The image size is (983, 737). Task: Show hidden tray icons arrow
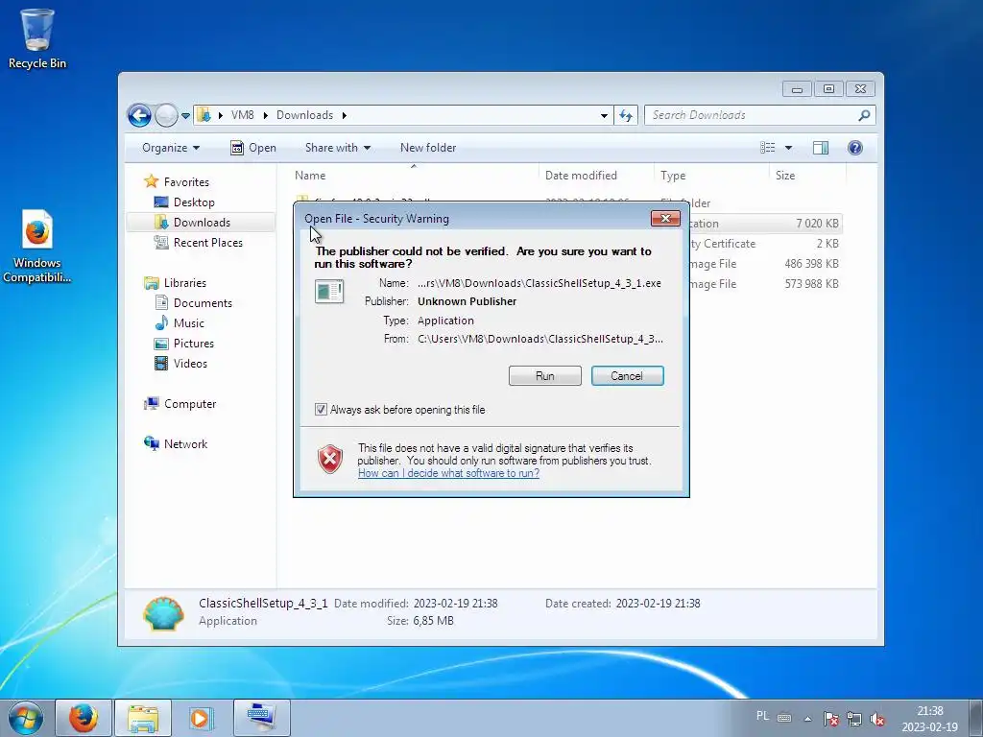coord(807,719)
